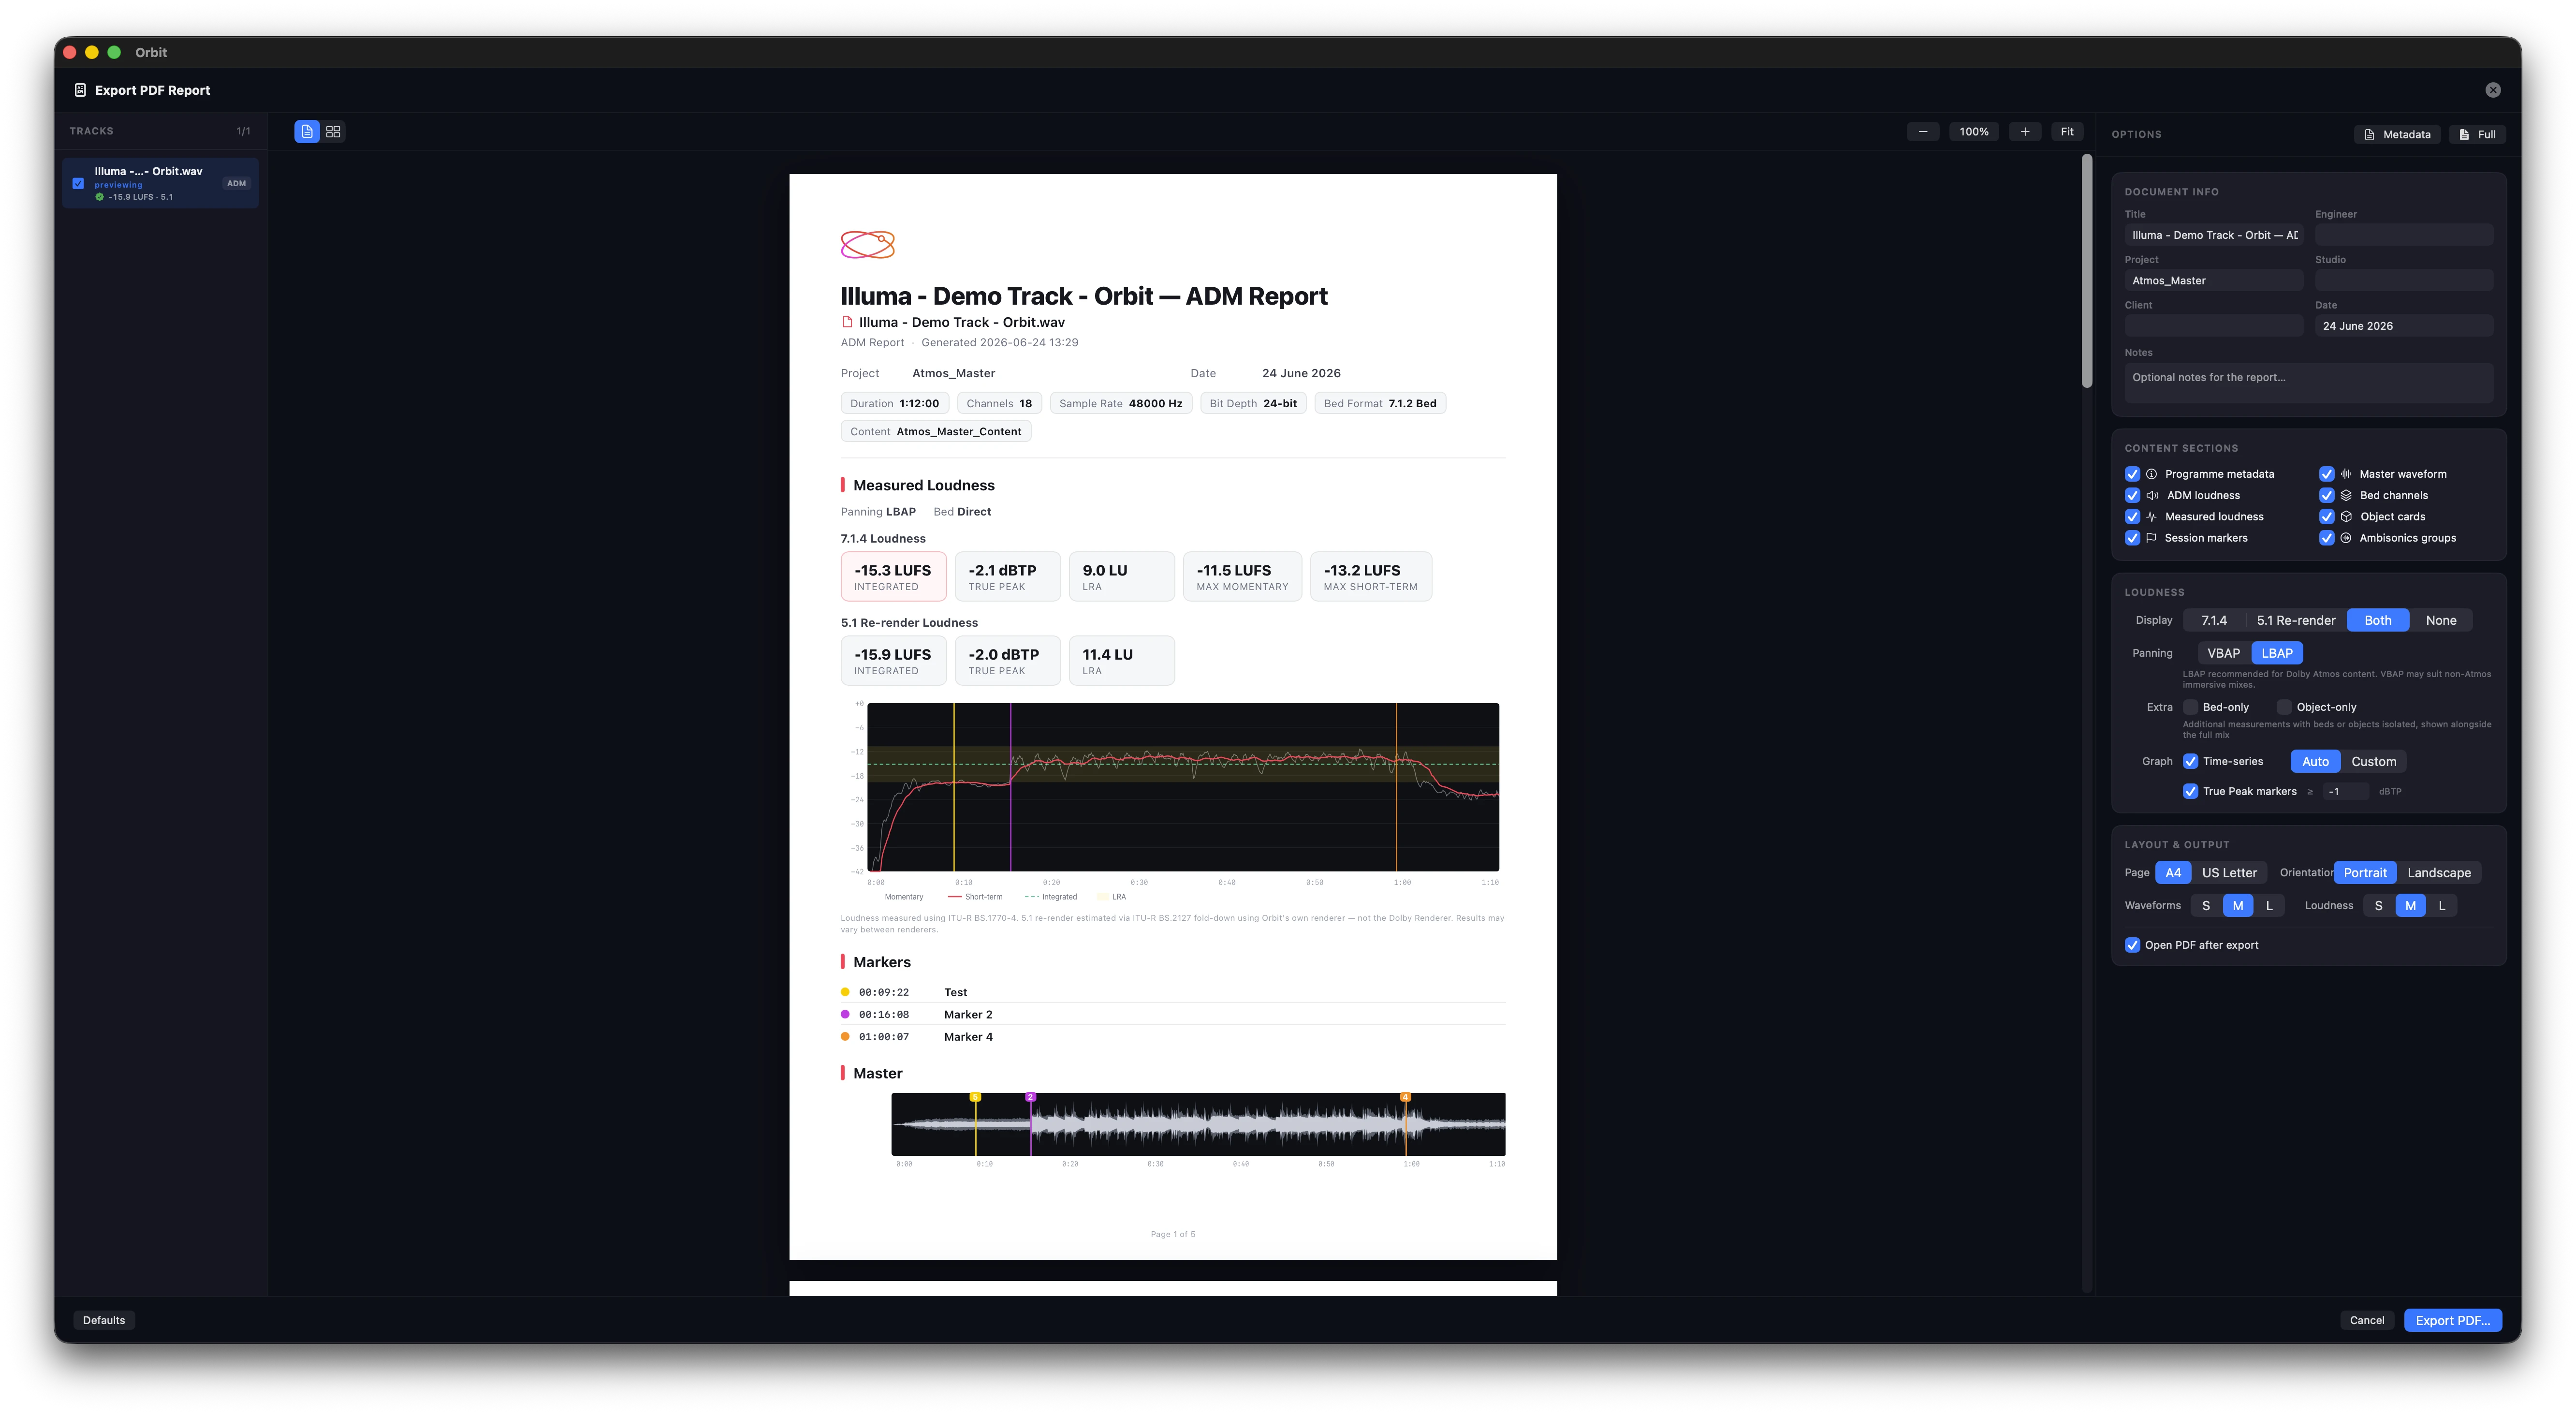Viewport: 2576px width, 1415px height.
Task: Click the ADM loudness speaker icon
Action: pyautogui.click(x=2152, y=495)
